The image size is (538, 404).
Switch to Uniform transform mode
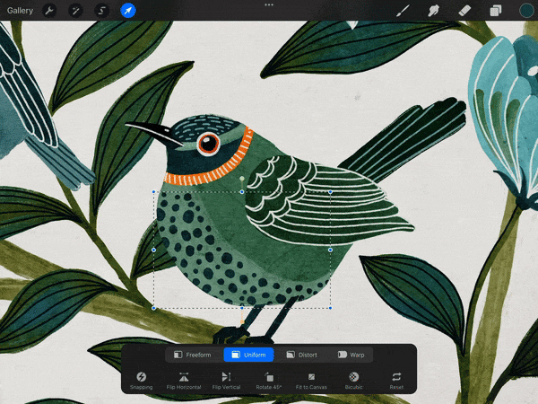click(248, 355)
